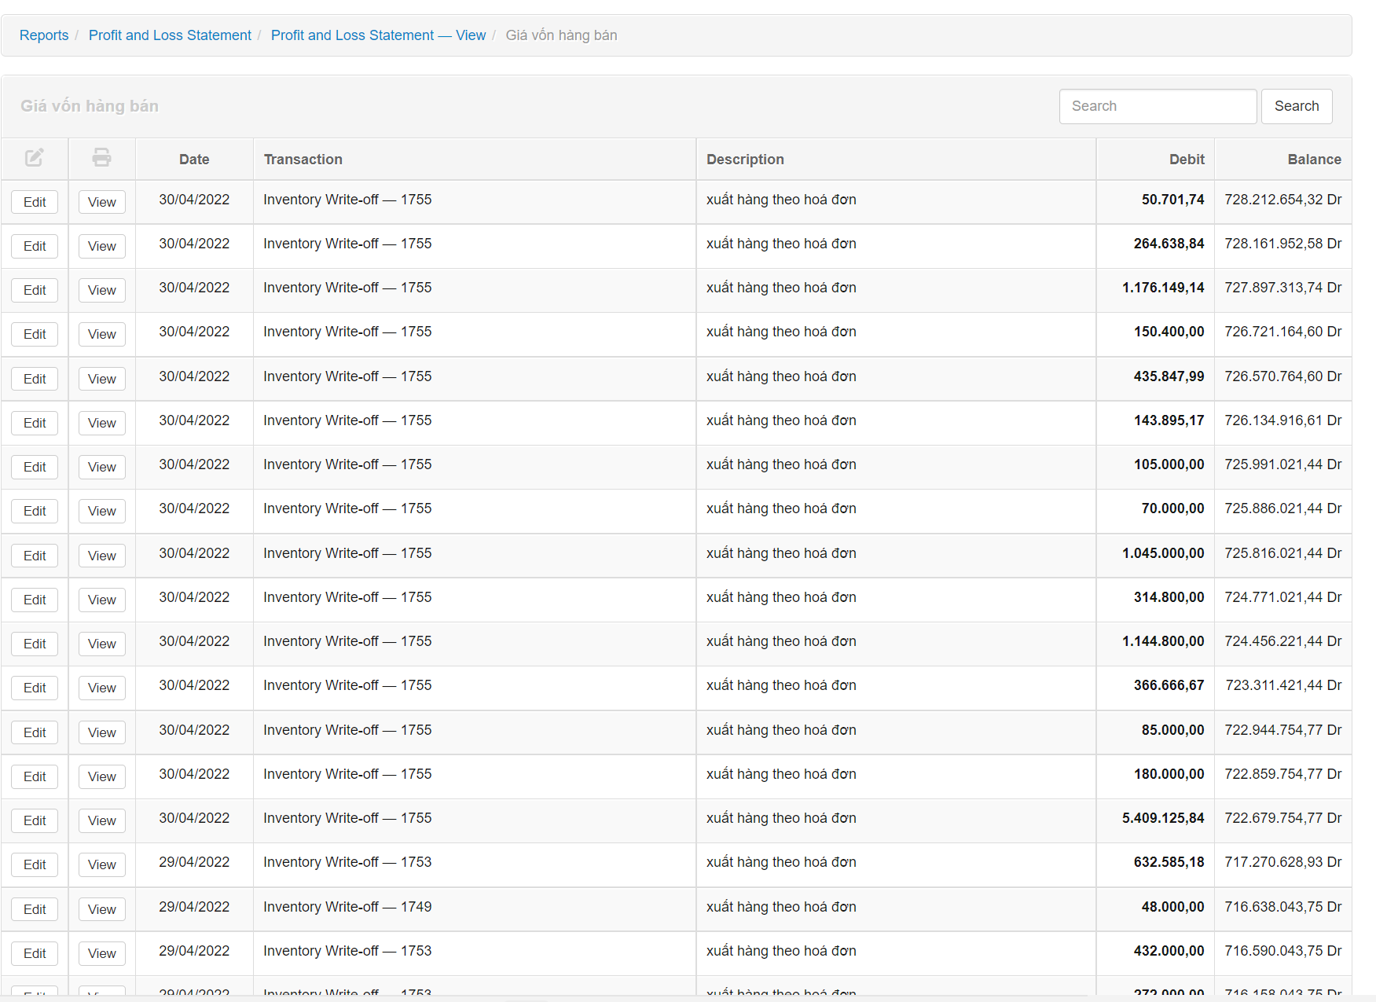View the row with debit 50.701,74
The image size is (1376, 1002).
(x=102, y=202)
